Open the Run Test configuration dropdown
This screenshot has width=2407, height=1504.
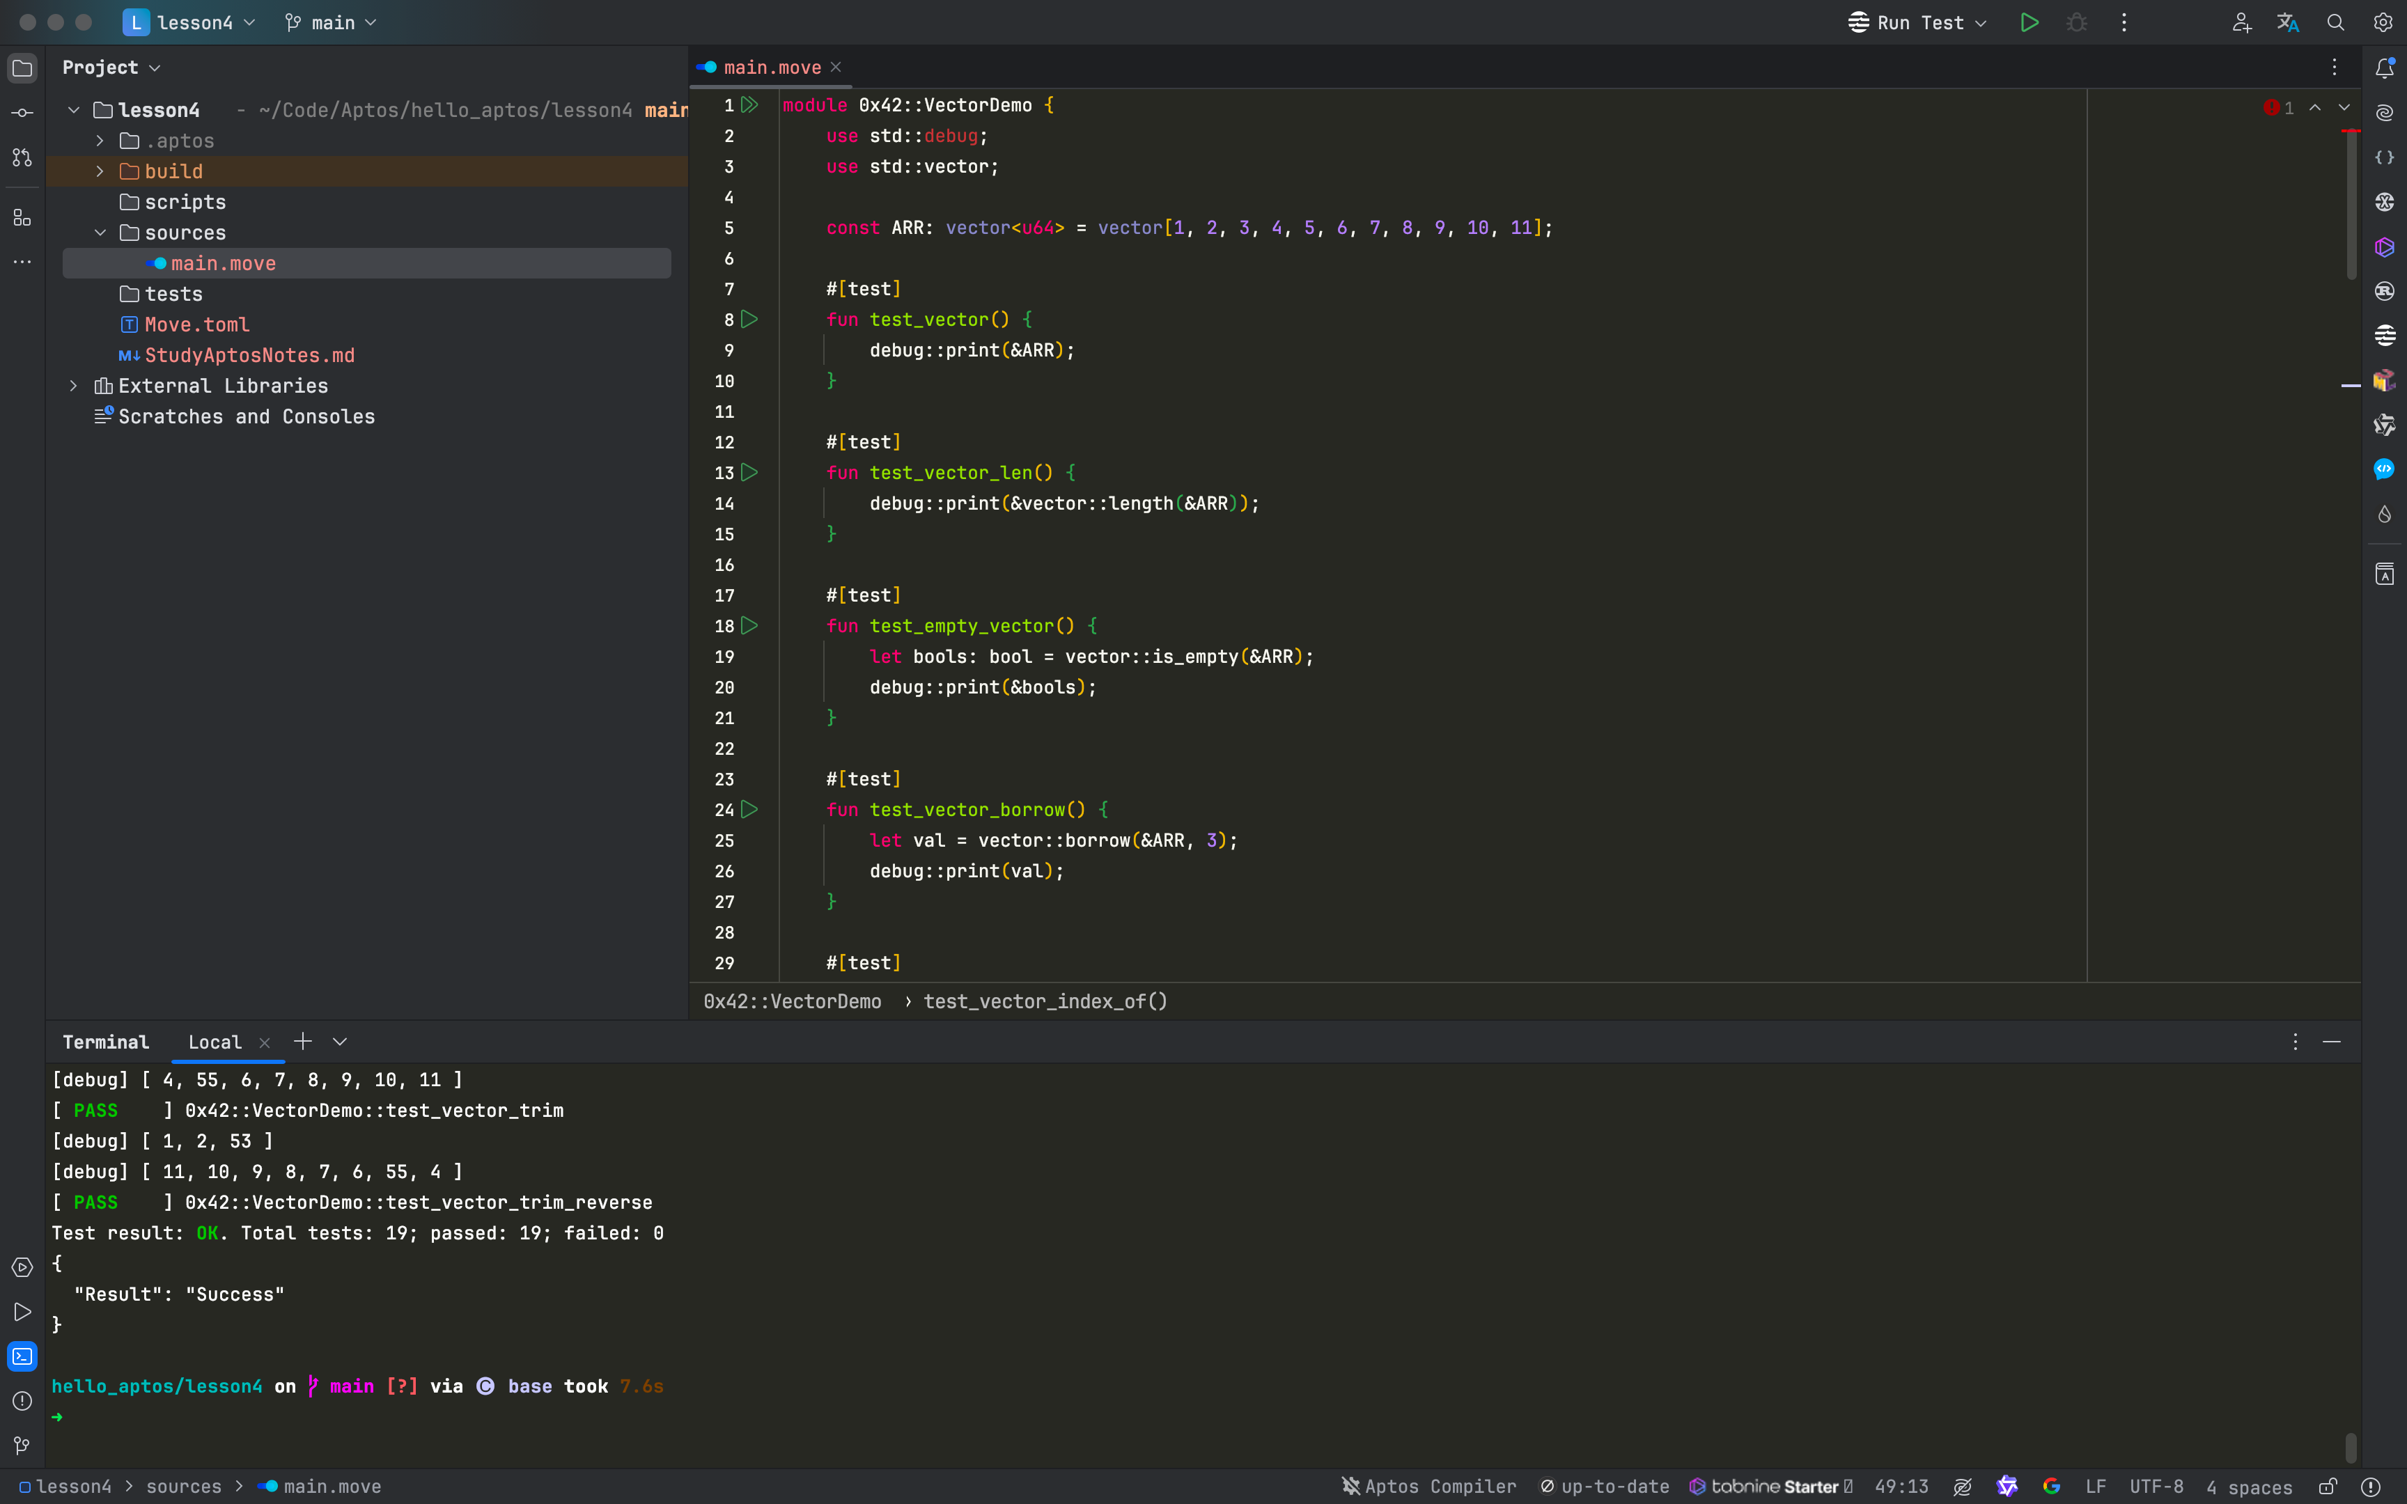1917,22
